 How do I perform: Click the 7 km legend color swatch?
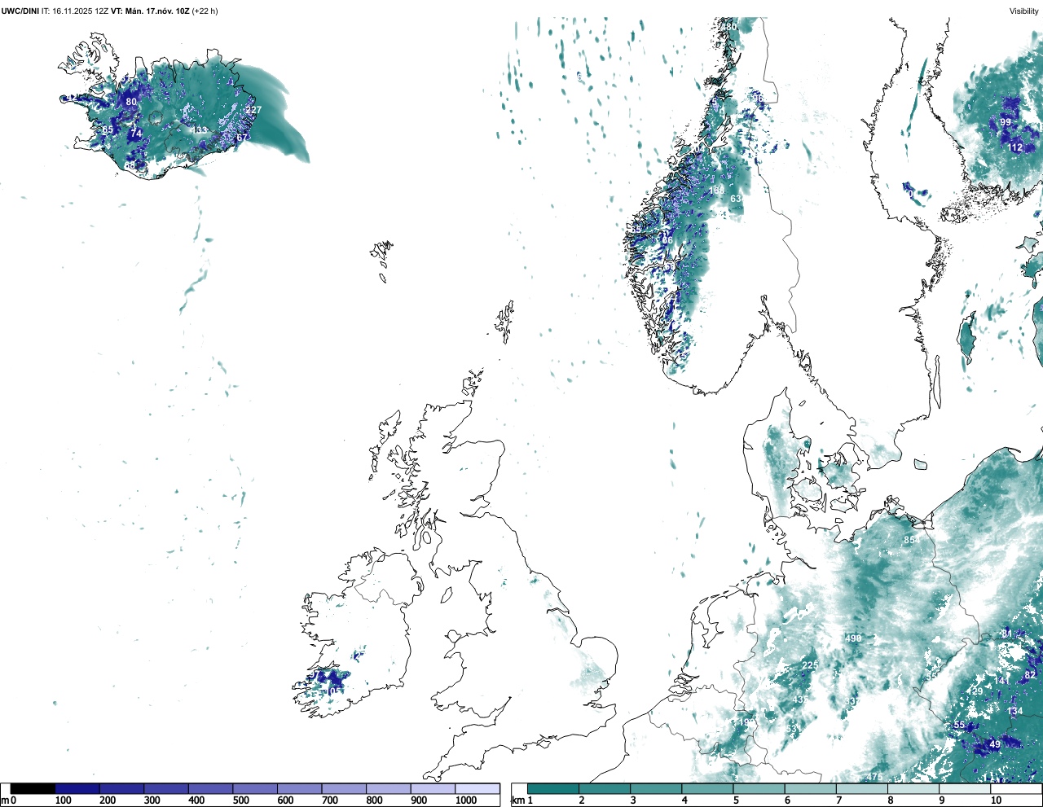click(x=861, y=788)
